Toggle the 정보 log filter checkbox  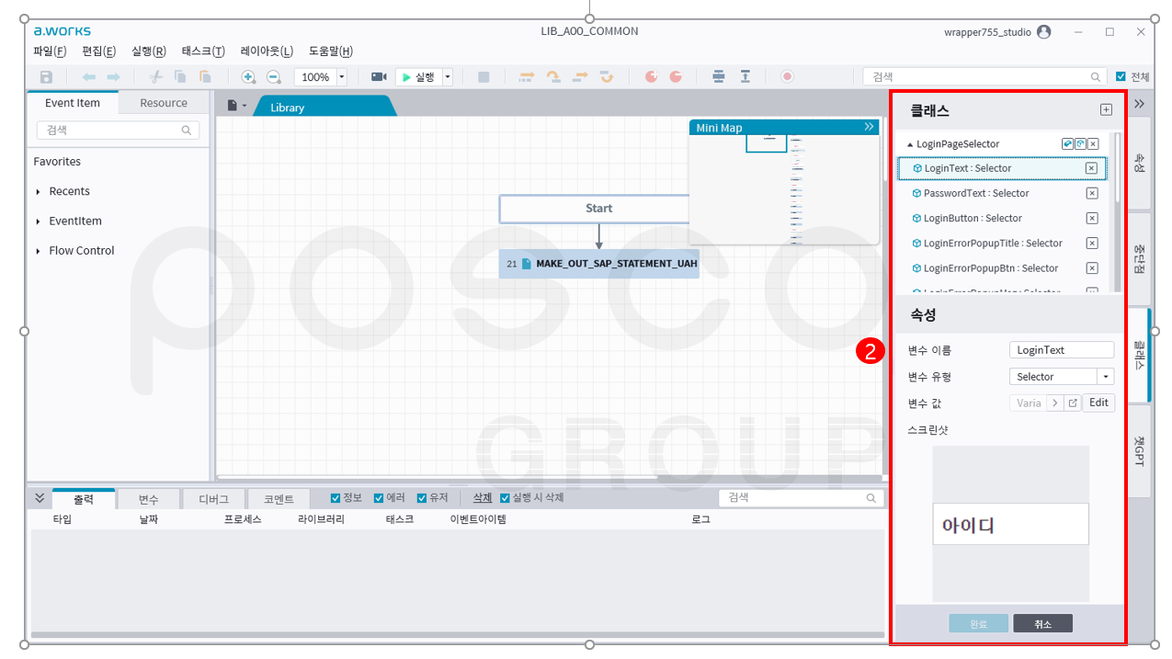click(336, 498)
